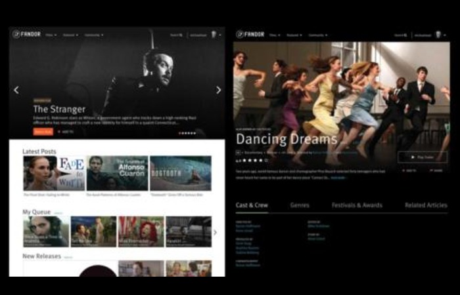Click the caption link below the Alfonso Cuarón thumbnail
Image resolution: width=460 pixels, height=295 pixels.
113,195
